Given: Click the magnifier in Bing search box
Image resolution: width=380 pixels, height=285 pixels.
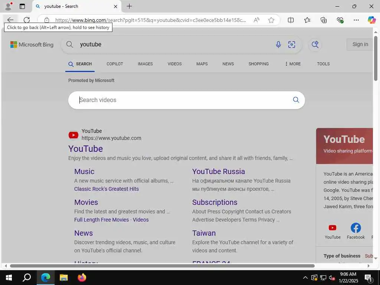Looking at the screenshot, I should (69, 45).
